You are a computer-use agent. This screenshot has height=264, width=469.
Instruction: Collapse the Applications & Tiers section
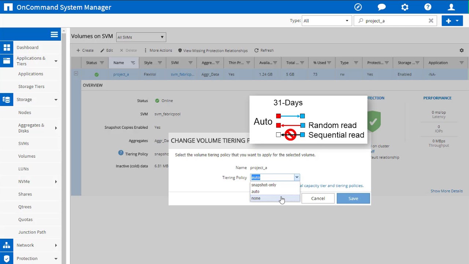(56, 61)
